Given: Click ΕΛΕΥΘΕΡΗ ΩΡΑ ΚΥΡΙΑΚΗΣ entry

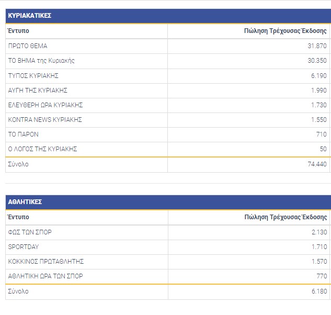Looking at the screenshot, I should [x=45, y=105].
